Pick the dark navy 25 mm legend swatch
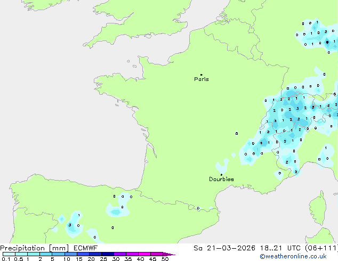Image resolution: width=338 pixels, height=261 pixels. click(x=108, y=255)
